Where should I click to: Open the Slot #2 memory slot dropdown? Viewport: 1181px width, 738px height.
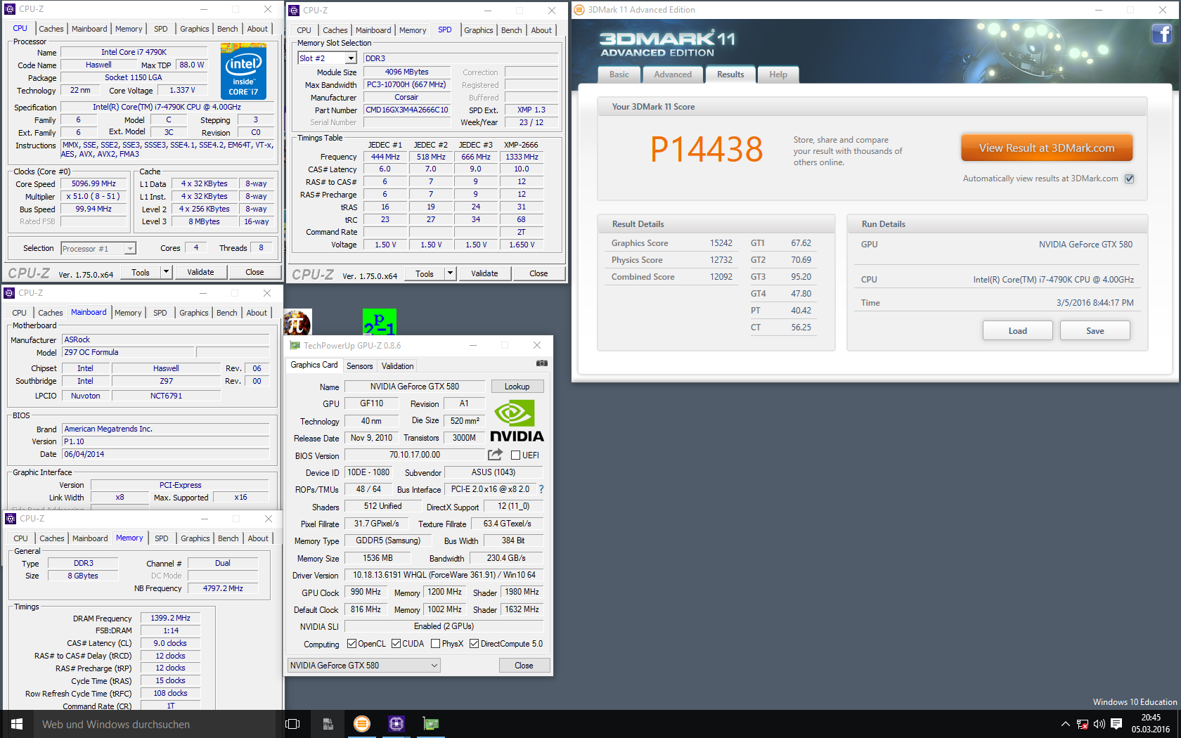328,58
